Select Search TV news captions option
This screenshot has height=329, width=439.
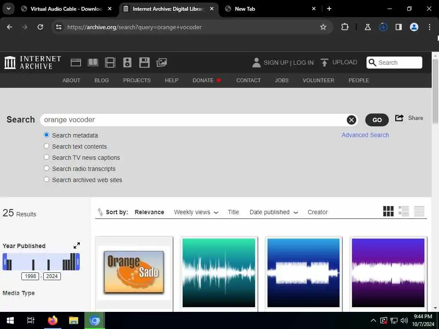coord(46,157)
